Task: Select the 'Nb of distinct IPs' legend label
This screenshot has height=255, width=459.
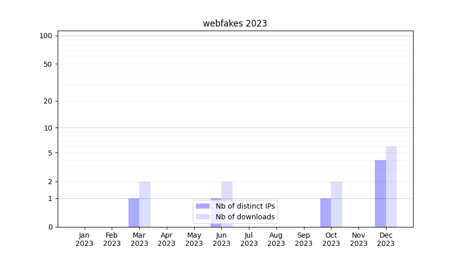Action: click(245, 206)
